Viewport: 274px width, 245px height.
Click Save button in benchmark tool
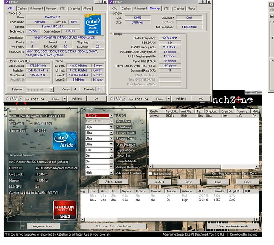tap(189, 182)
